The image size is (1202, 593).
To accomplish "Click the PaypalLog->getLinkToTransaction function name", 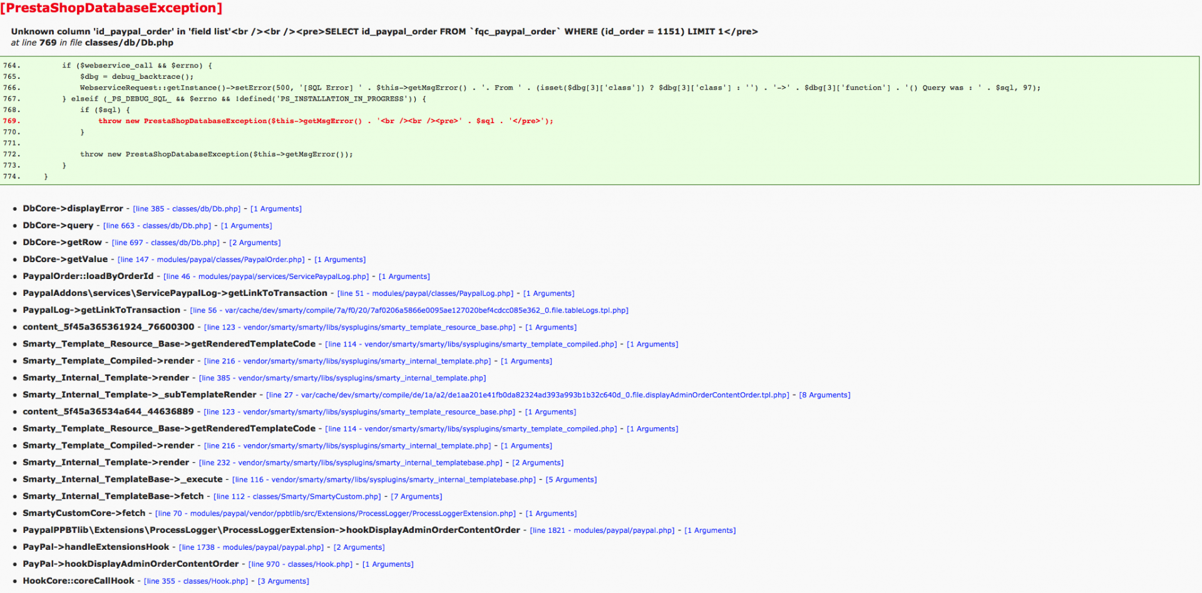I will pos(101,310).
